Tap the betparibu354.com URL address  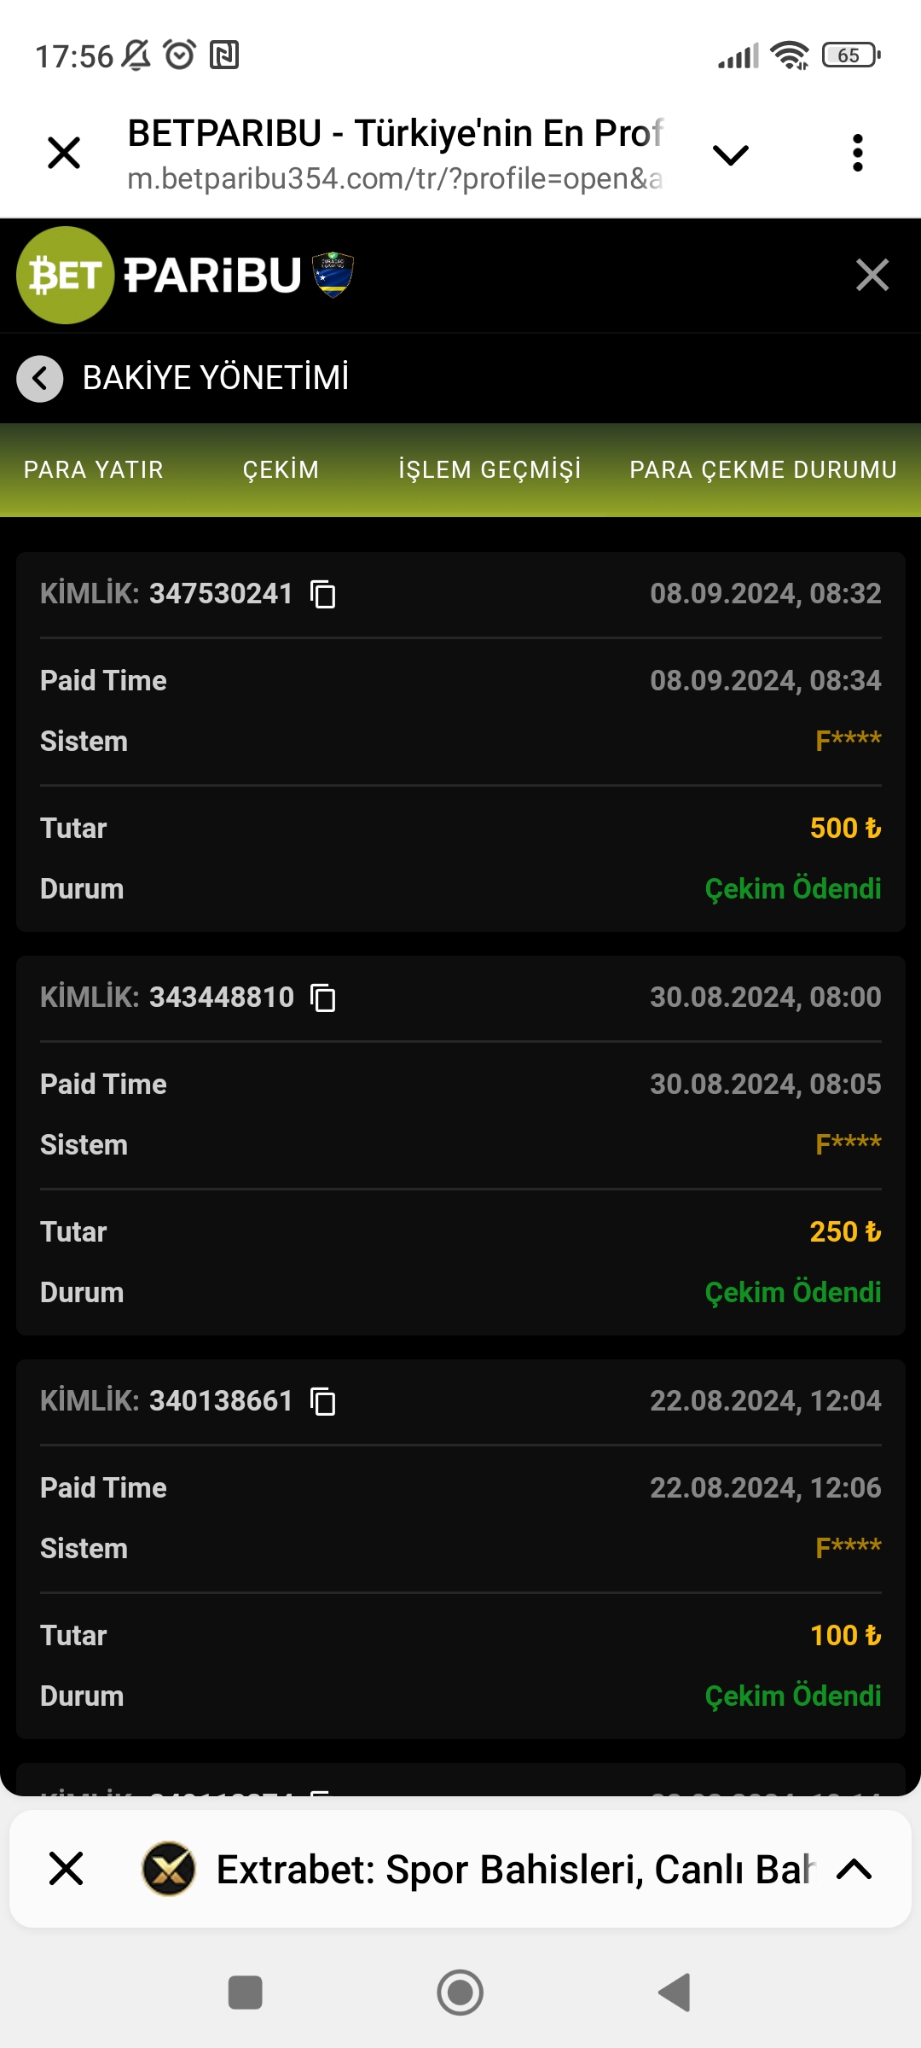click(x=394, y=178)
